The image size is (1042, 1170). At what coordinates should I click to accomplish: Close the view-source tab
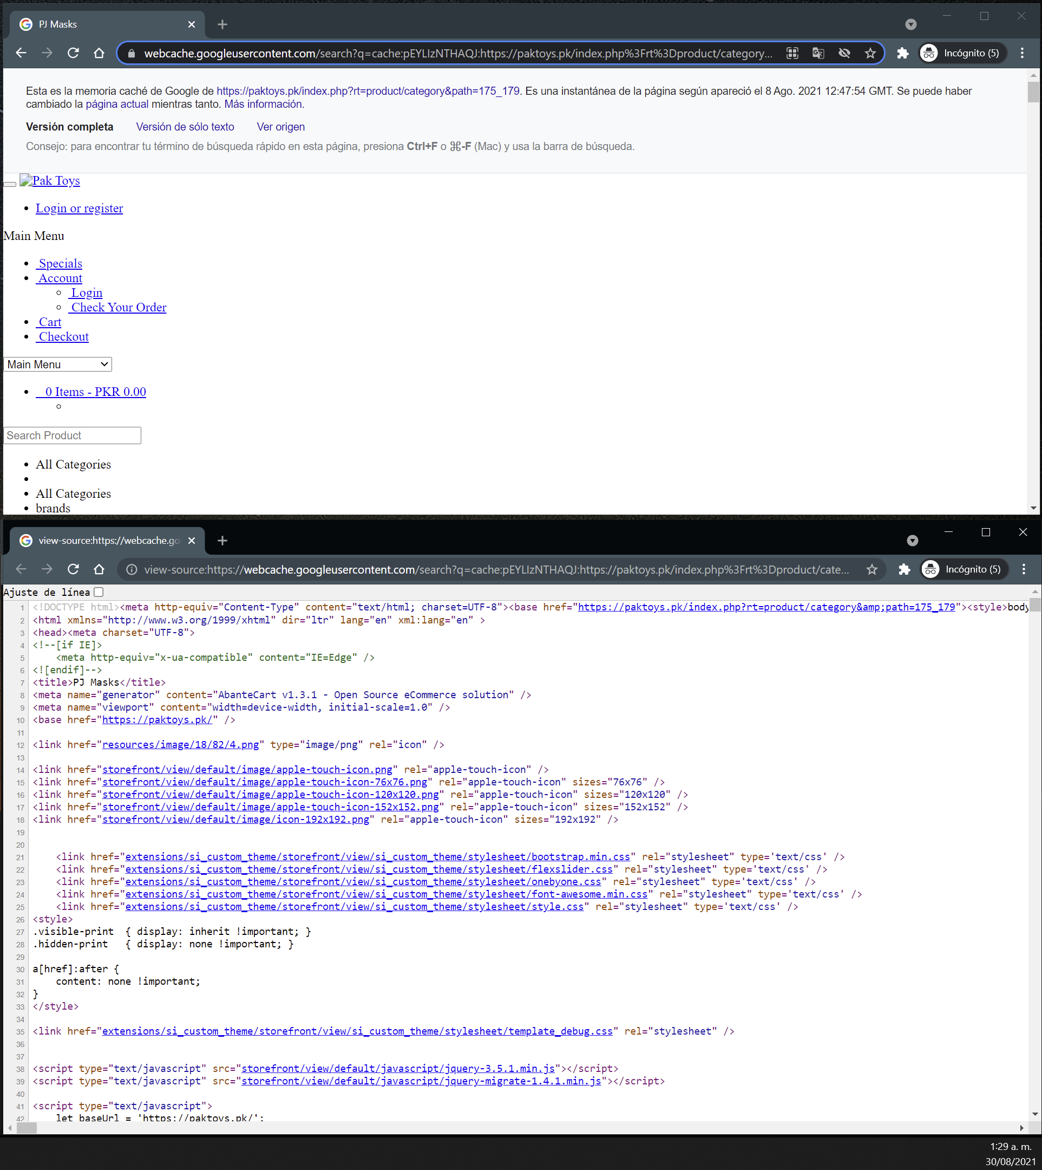pos(192,540)
